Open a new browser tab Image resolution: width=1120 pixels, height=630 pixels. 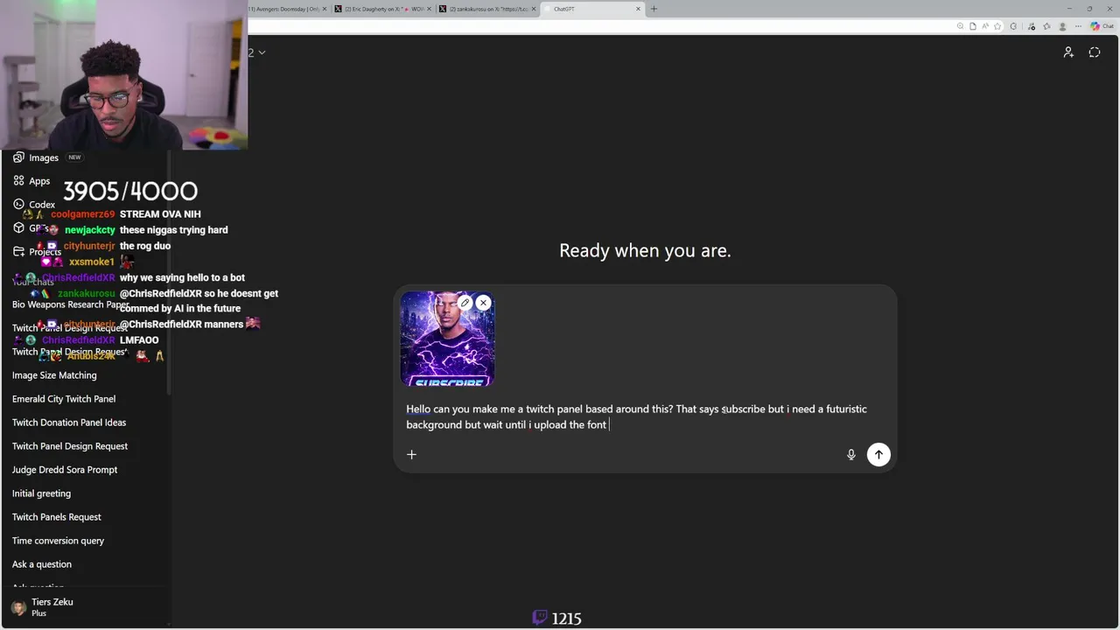pyautogui.click(x=654, y=9)
